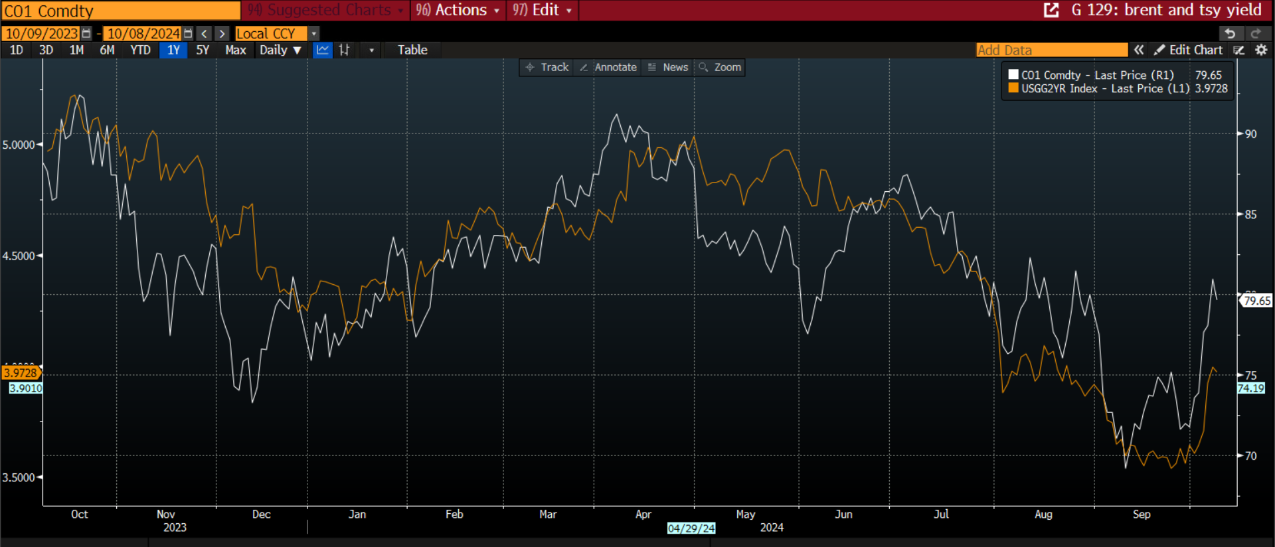Expand the Daily periodicity dropdown
This screenshot has height=547, width=1275.
(280, 50)
